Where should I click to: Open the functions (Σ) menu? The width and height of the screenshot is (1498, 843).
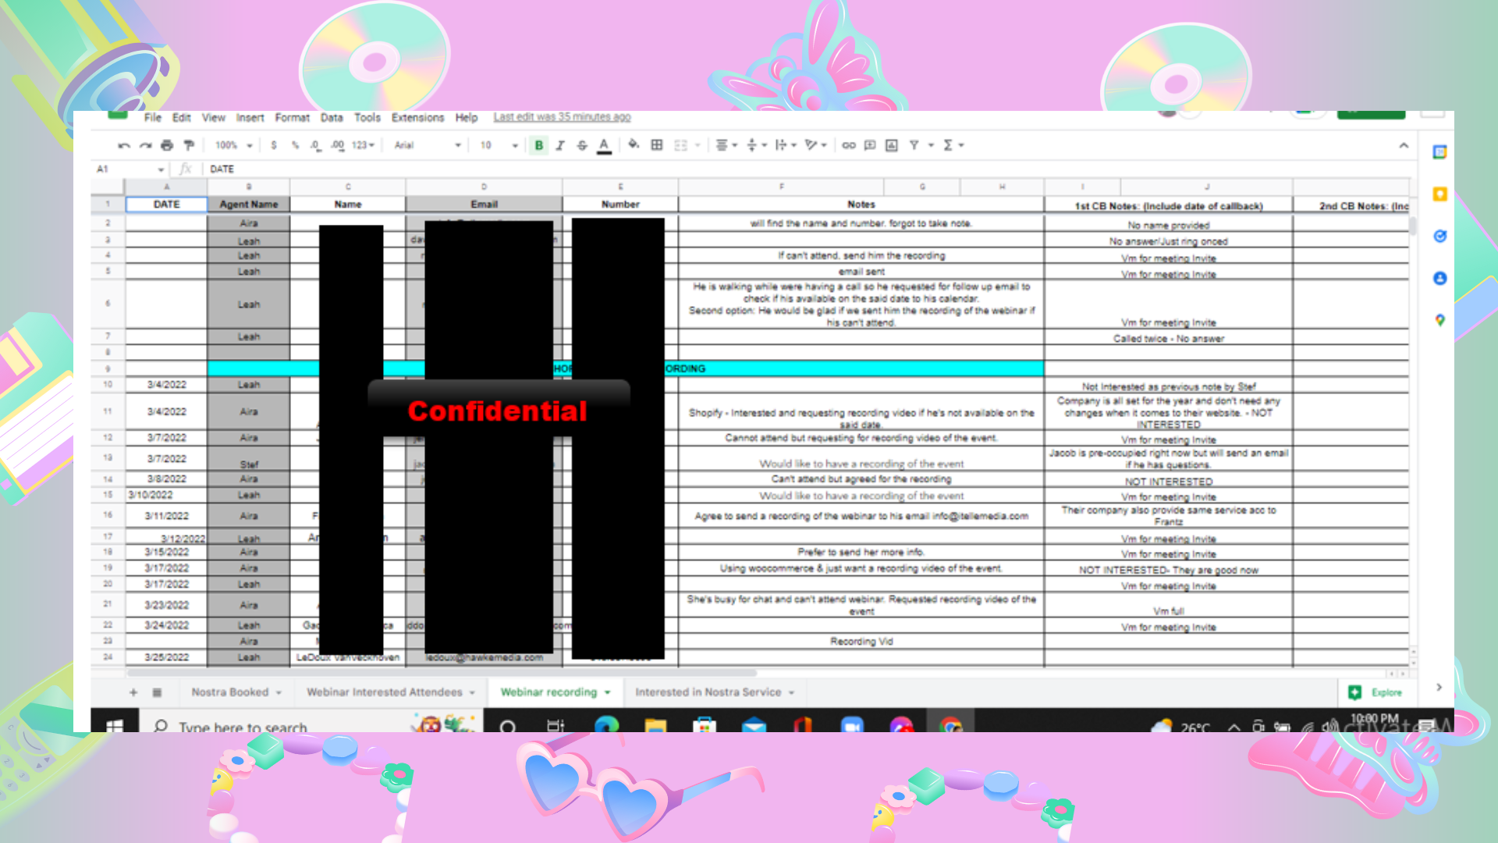pyautogui.click(x=950, y=145)
